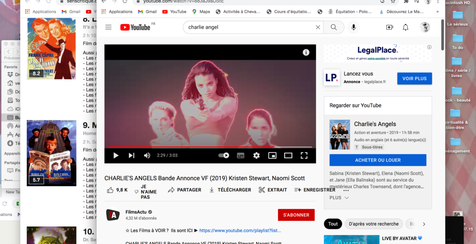Click ACHETER OU LOUER
476x244 pixels.
(378, 160)
